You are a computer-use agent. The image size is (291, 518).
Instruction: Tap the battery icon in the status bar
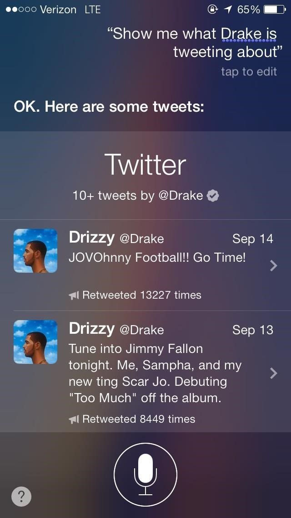(x=275, y=10)
